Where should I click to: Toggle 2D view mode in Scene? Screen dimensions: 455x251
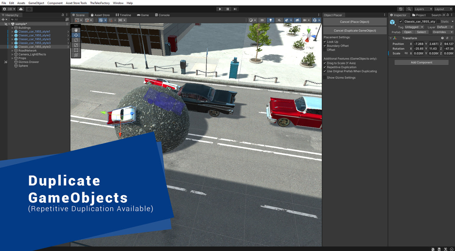click(x=262, y=20)
